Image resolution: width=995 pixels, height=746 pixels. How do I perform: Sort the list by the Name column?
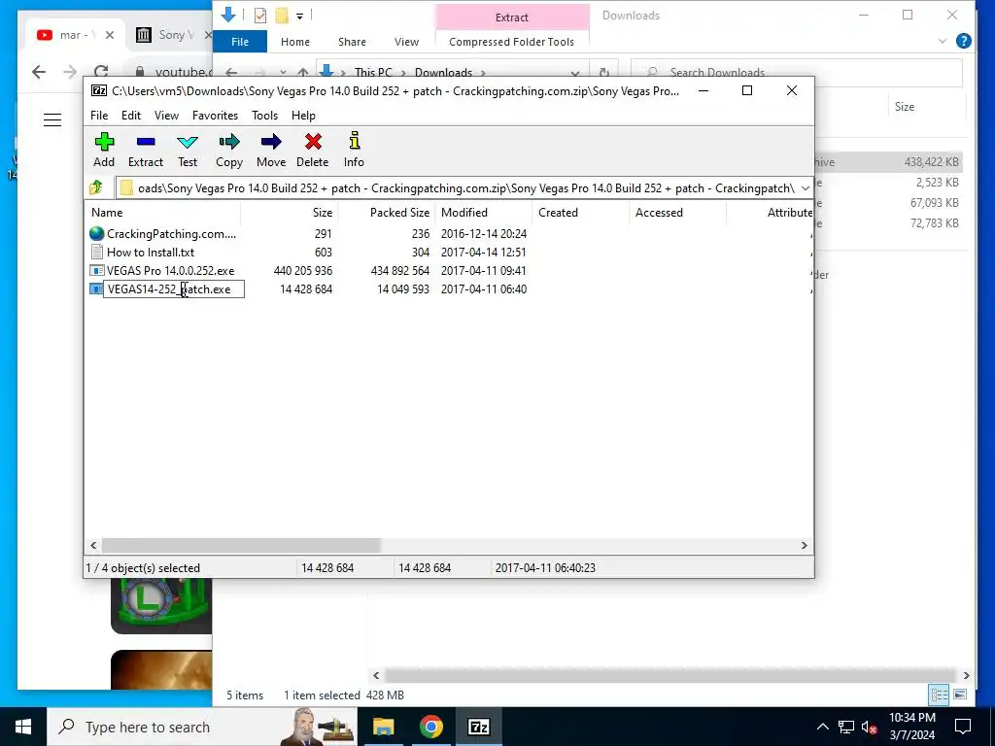pyautogui.click(x=162, y=213)
